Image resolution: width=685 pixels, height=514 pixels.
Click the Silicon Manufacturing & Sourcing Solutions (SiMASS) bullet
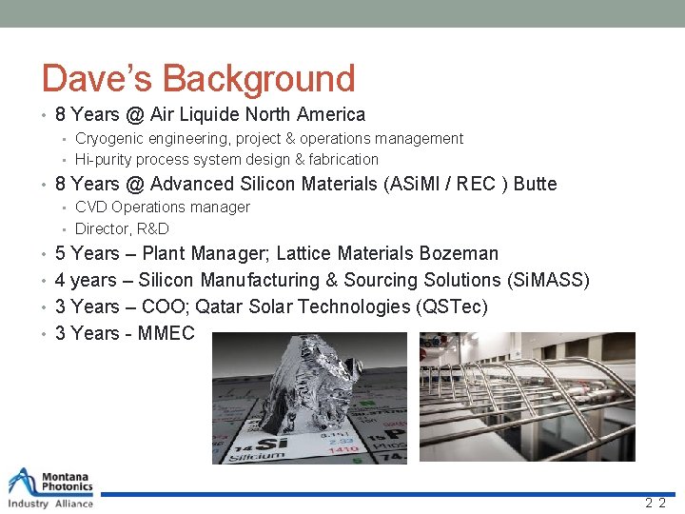tap(322, 280)
